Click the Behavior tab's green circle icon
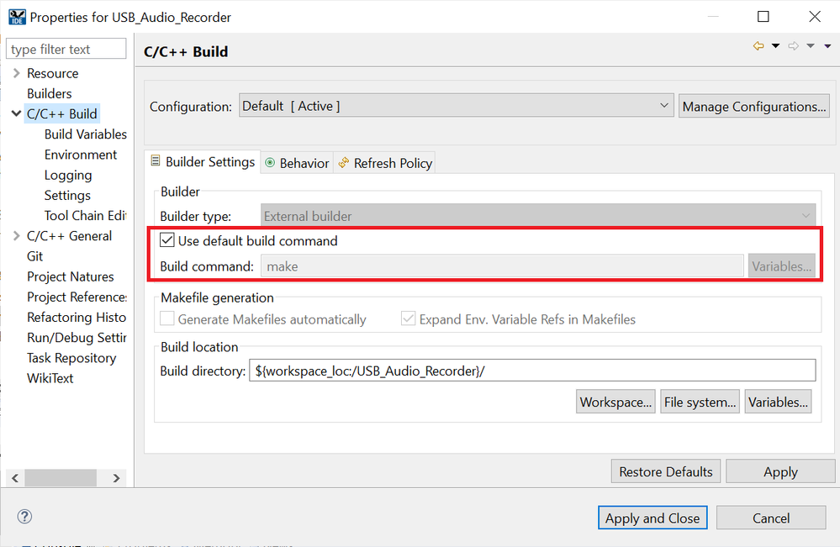Screen dimensions: 840x547 269,162
